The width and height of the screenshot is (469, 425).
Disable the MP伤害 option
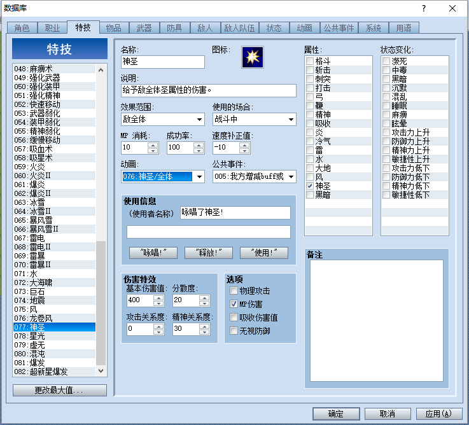click(234, 304)
